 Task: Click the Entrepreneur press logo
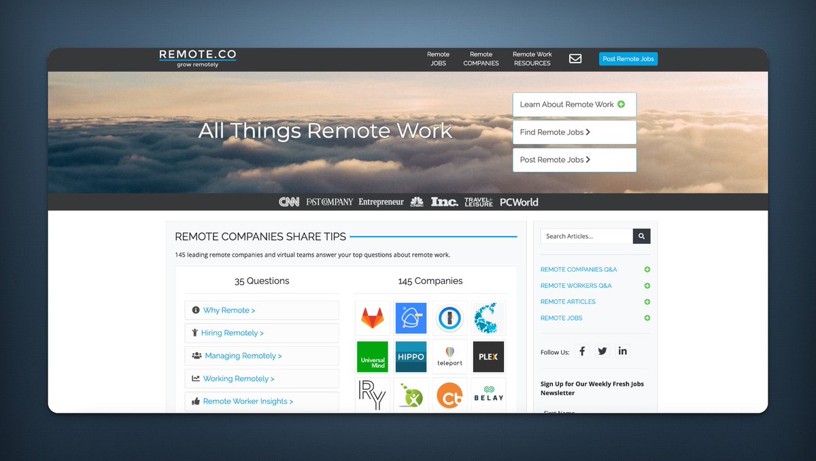[x=381, y=202]
